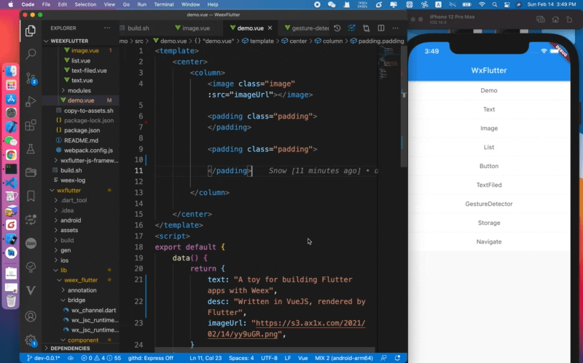Click the dev-0.0.1 branch in status bar
Viewport: 583px width, 363px height.
coord(43,358)
